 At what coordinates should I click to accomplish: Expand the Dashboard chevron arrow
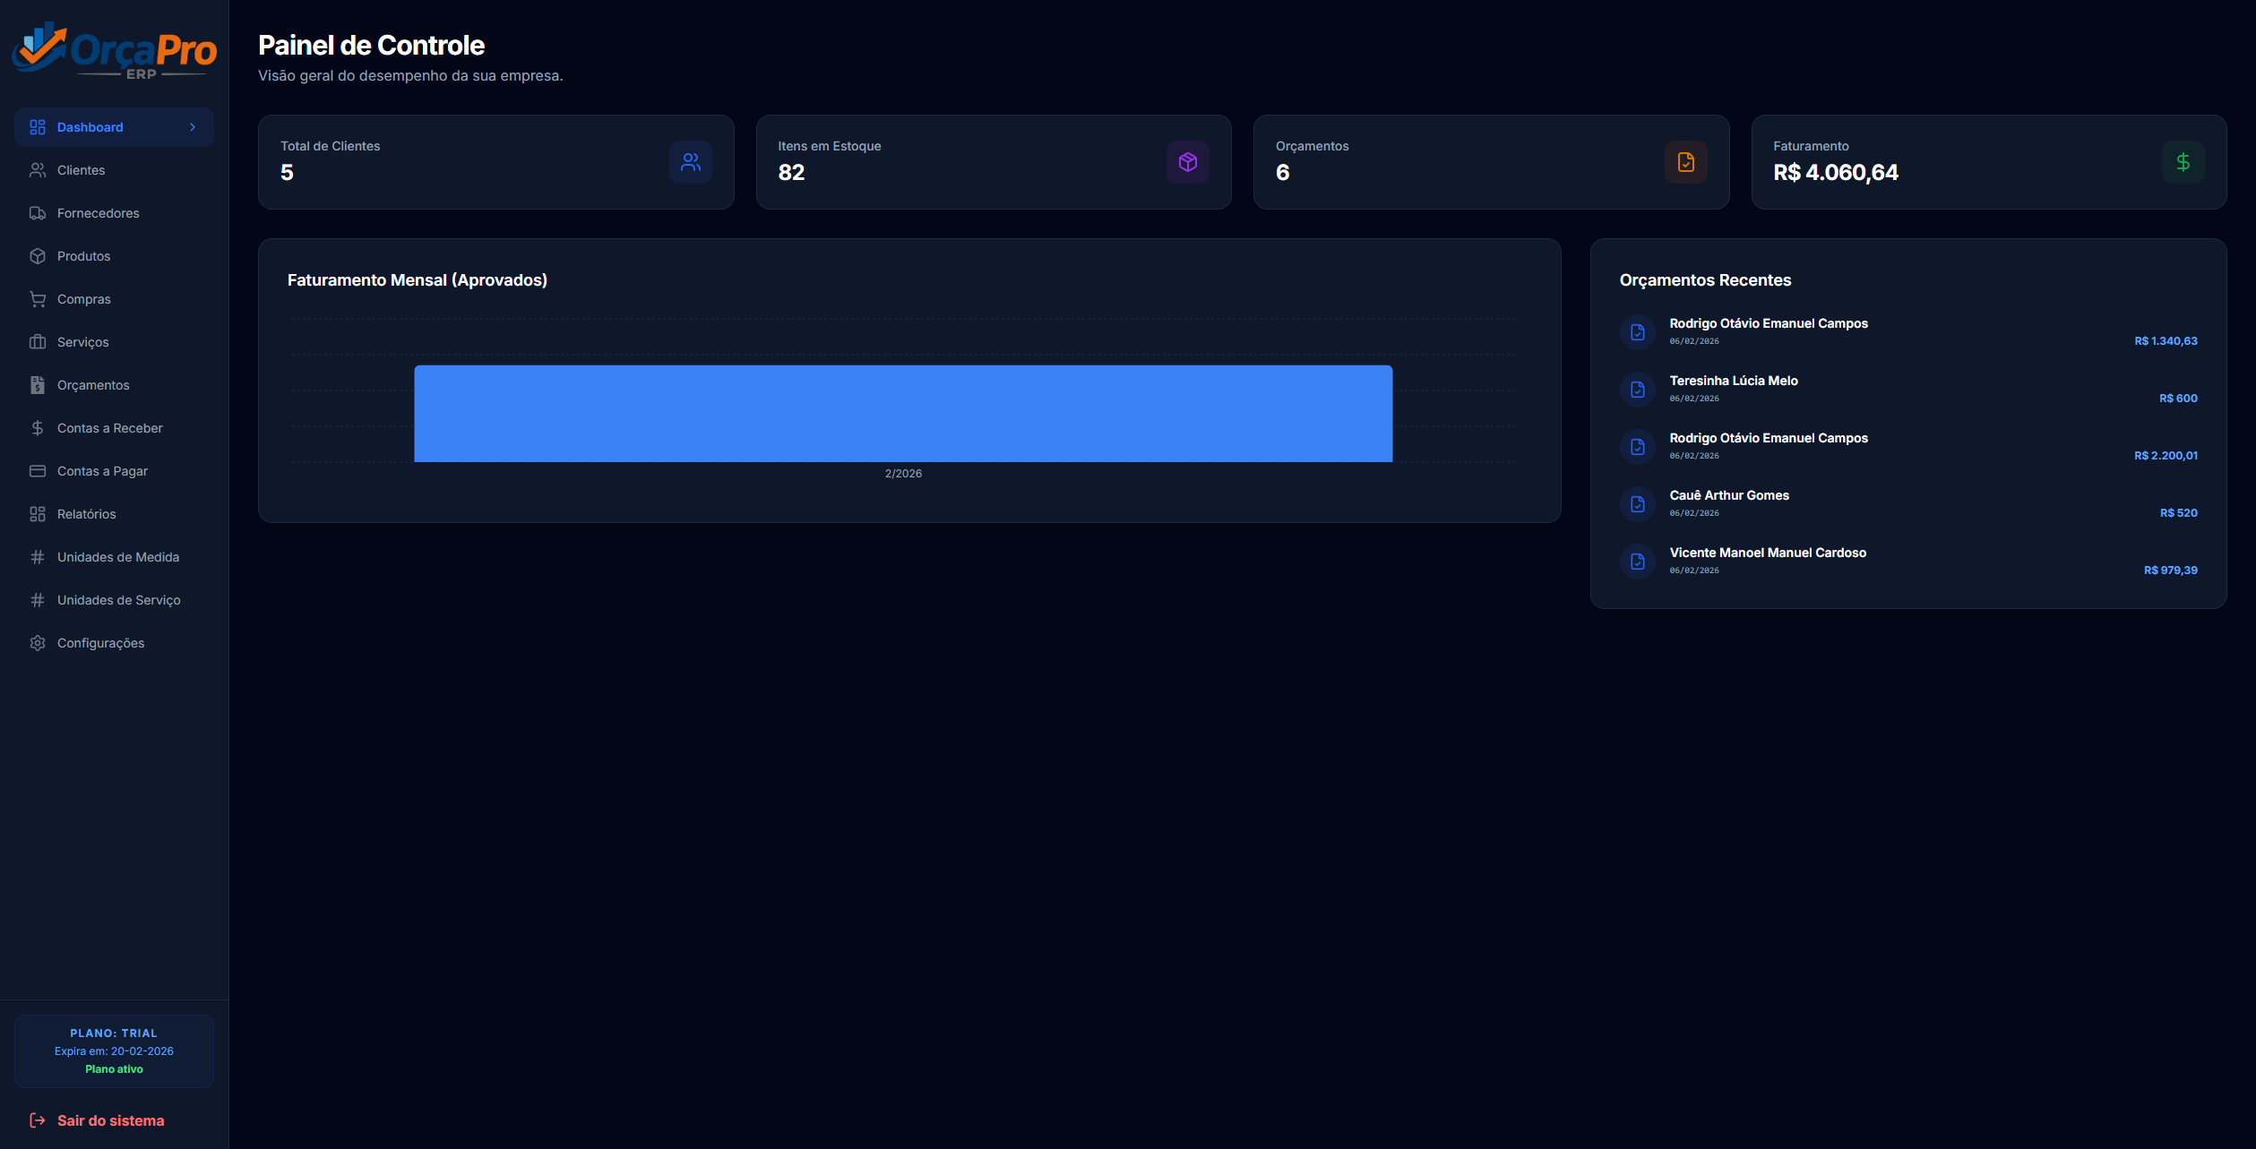(193, 127)
